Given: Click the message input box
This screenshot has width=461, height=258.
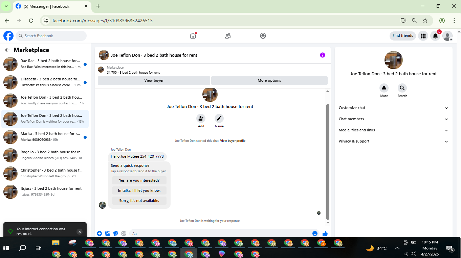Looking at the screenshot, I should (x=225, y=233).
